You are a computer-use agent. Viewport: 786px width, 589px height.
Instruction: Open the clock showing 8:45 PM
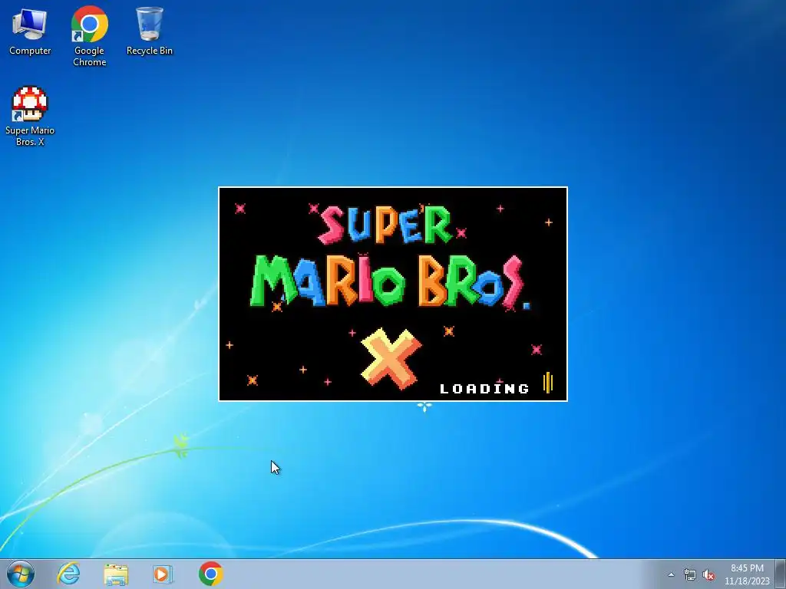click(x=747, y=574)
